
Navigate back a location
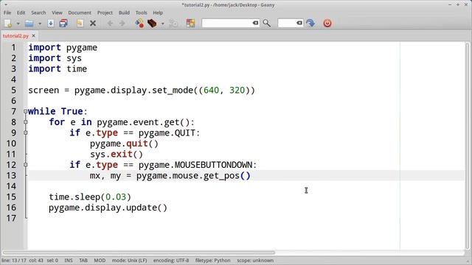(110, 23)
